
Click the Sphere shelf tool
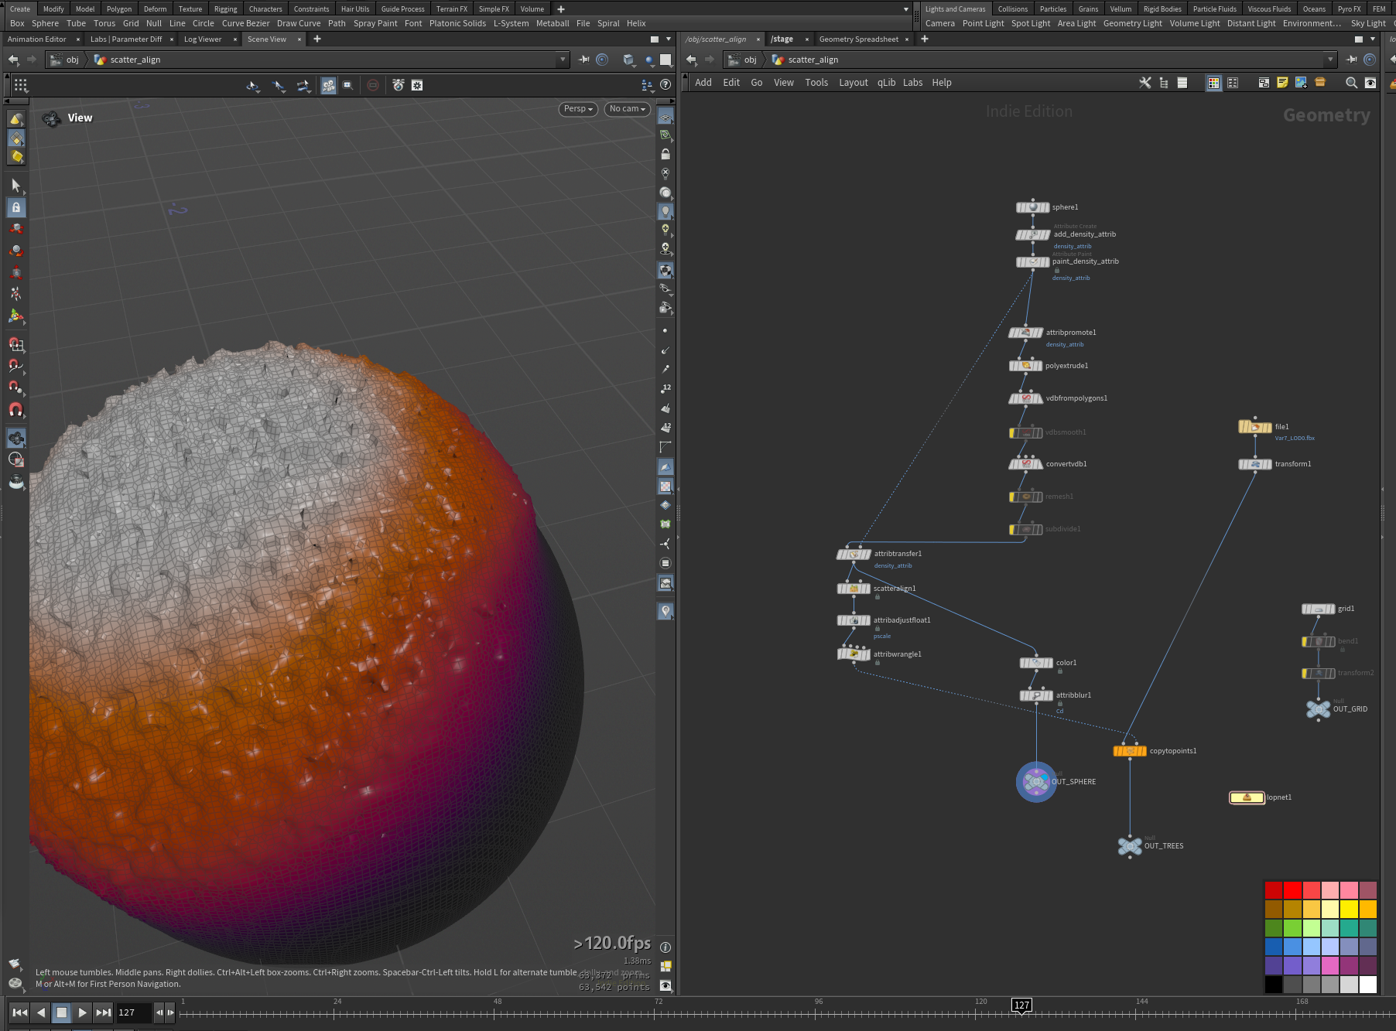point(45,23)
